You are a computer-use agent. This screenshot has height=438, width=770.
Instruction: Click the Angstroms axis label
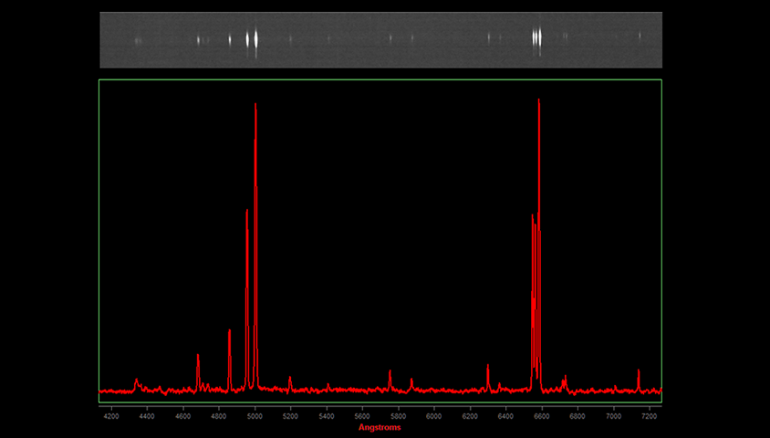(380, 427)
